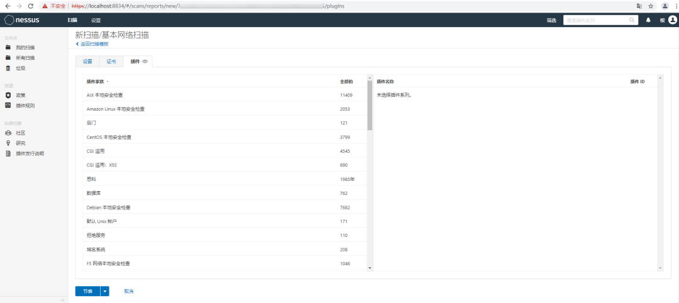
Task: Open the user account avatar menu
Action: [x=673, y=20]
